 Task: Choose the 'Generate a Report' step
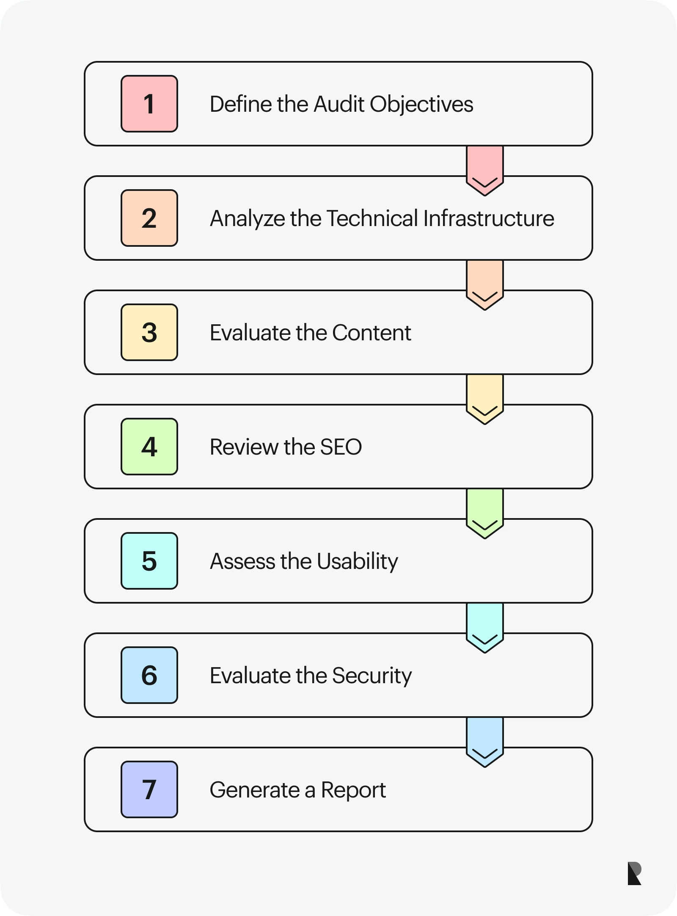coord(297,790)
